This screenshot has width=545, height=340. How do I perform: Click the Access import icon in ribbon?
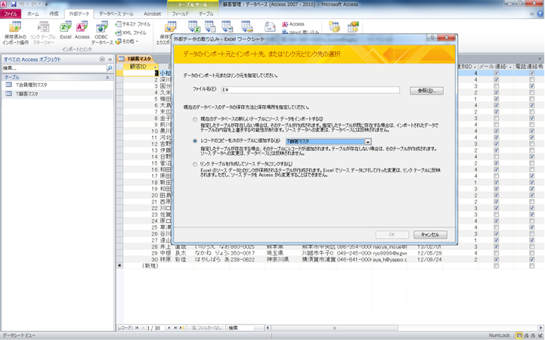tap(82, 29)
